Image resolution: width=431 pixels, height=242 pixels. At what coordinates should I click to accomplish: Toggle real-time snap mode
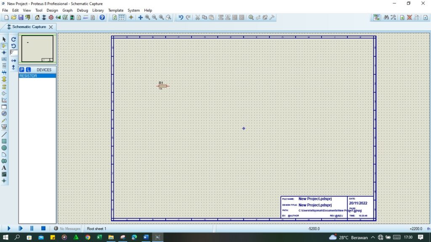click(x=131, y=17)
